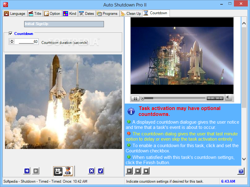Open the Language tab

pyautogui.click(x=15, y=14)
